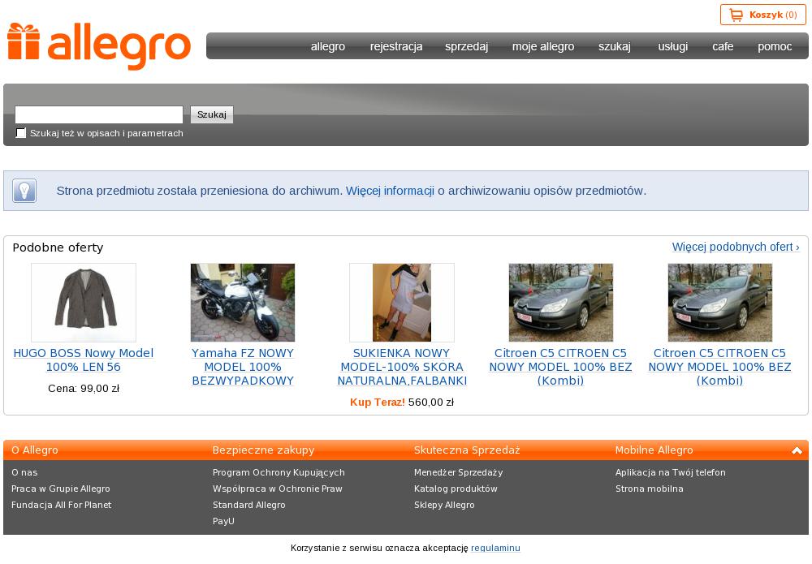Screen dimensions: 812x564
Task: Open the regulaminu terms link
Action: [495, 548]
